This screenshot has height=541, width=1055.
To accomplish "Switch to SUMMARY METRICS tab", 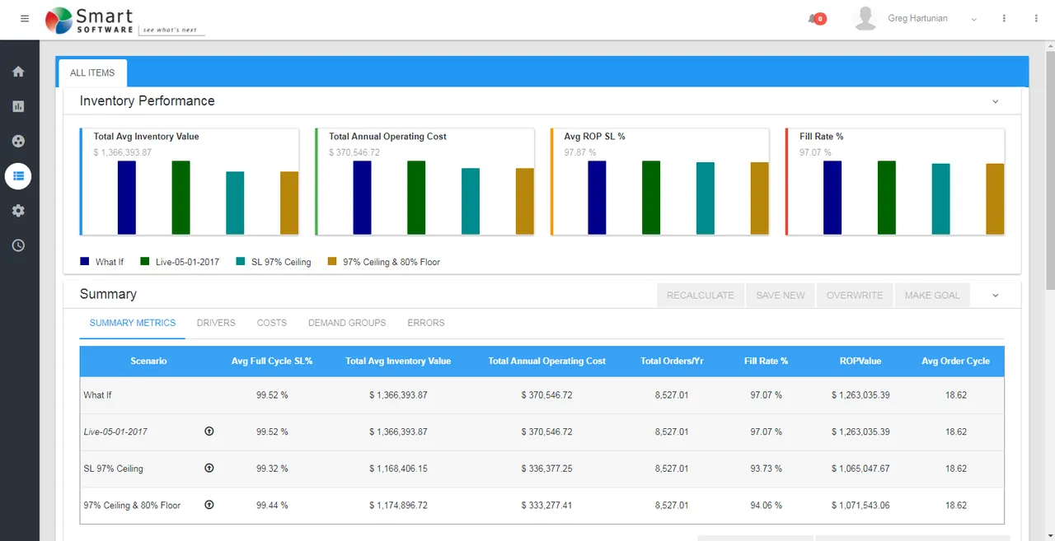I will point(133,323).
